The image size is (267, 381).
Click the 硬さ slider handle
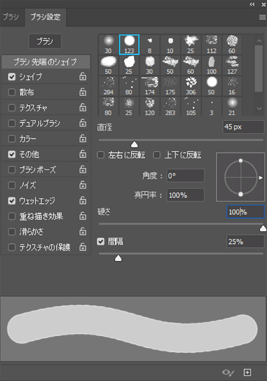pos(263,228)
